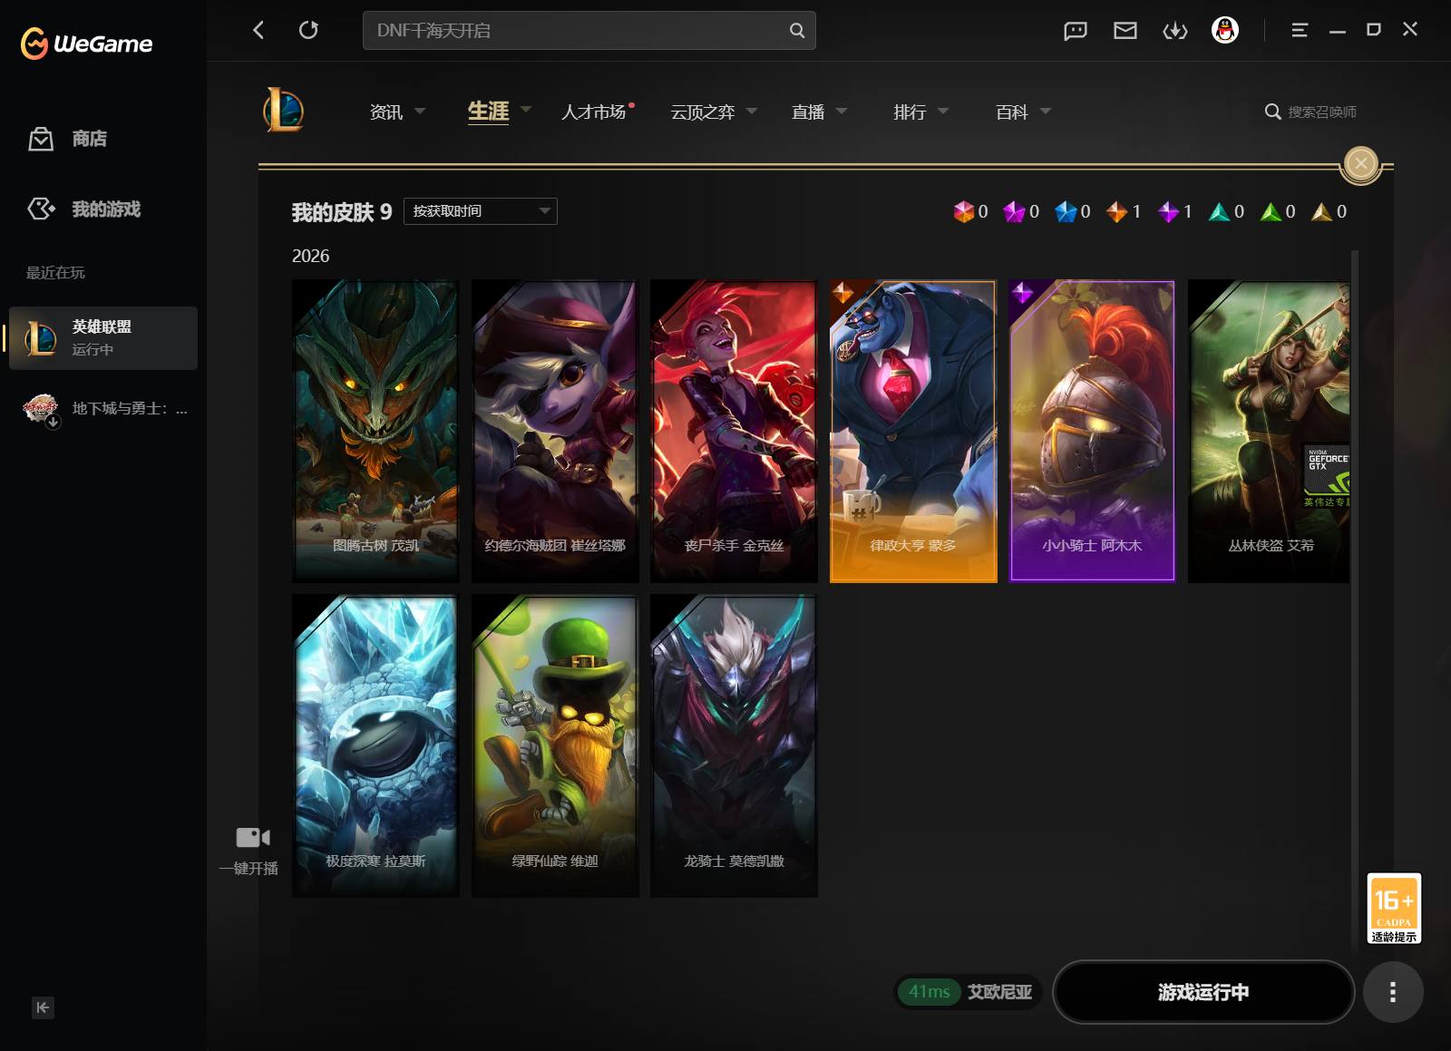The height and width of the screenshot is (1051, 1451).
Task: Click the 16+ CADPA age rating badge
Action: (x=1394, y=908)
